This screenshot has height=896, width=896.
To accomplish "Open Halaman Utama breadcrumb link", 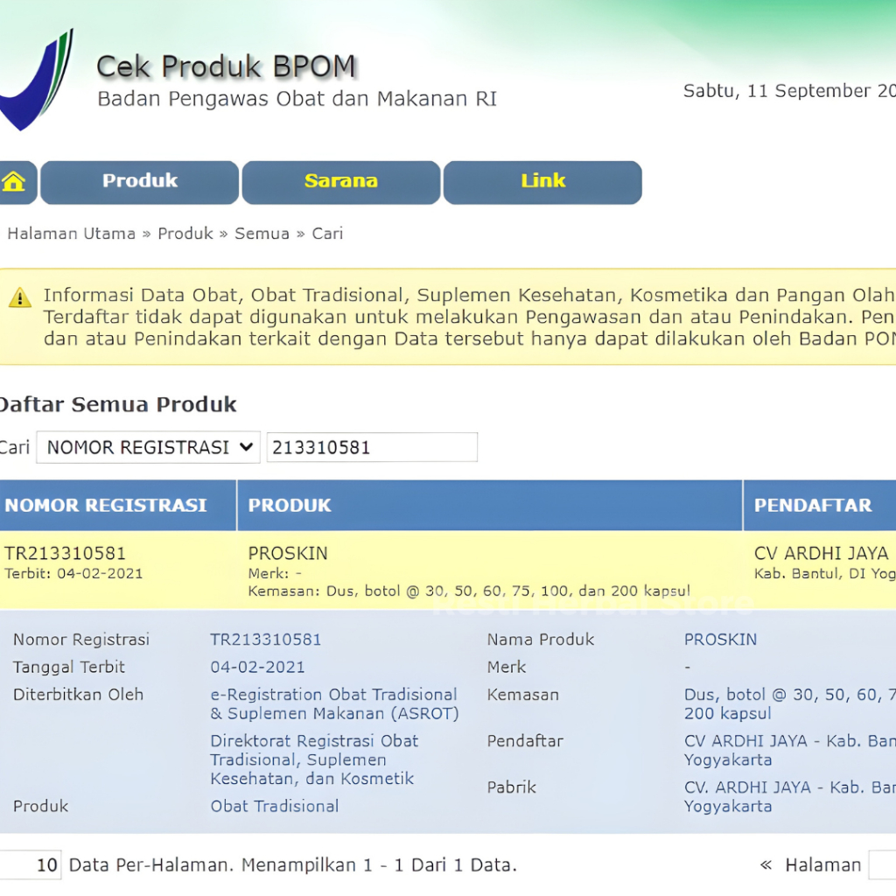I will (72, 234).
